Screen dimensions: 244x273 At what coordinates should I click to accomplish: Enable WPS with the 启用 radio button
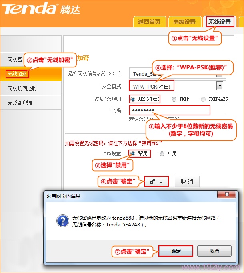click(162, 154)
